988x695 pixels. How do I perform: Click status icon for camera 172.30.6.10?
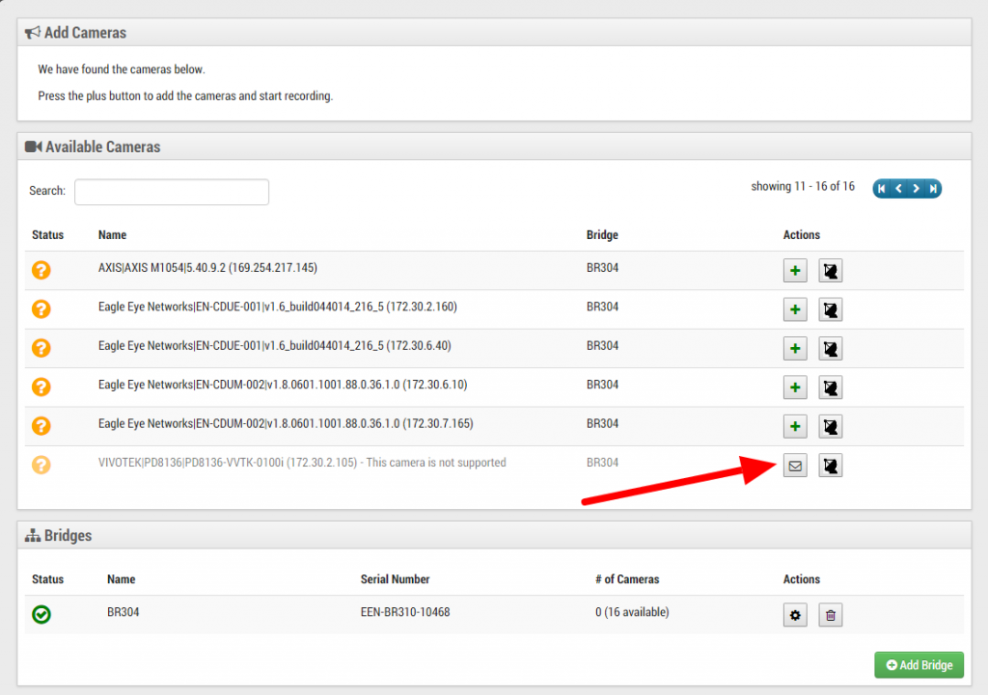(41, 388)
